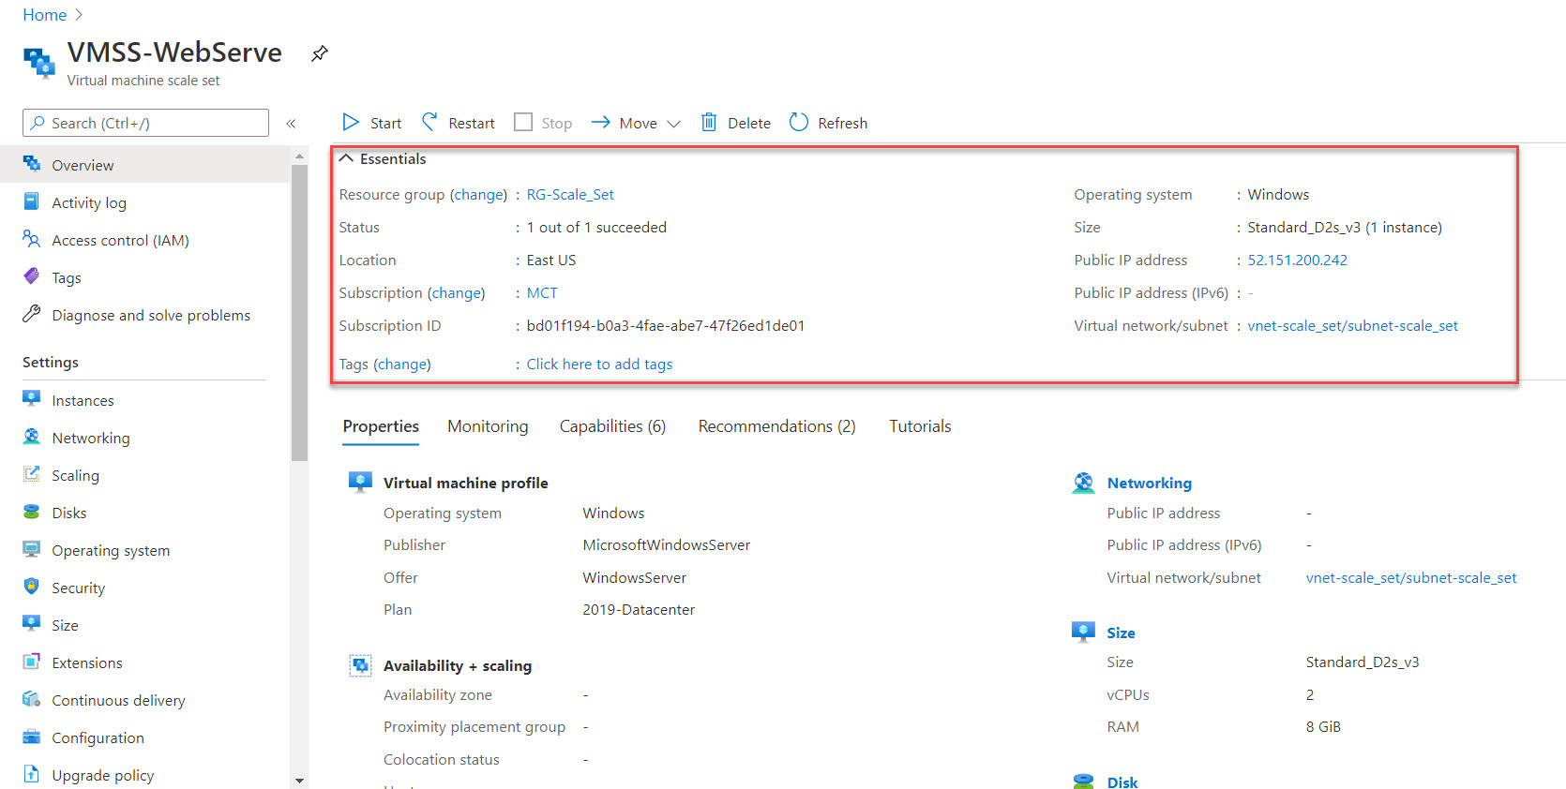Collapse the Essentials section
Screen dimensions: 1566x789
[347, 159]
